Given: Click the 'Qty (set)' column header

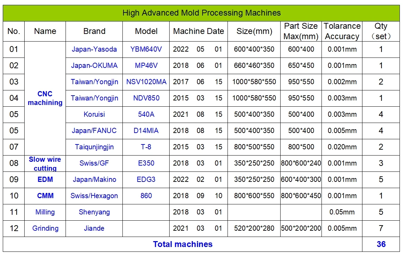Looking at the screenshot, I should 381,31.
